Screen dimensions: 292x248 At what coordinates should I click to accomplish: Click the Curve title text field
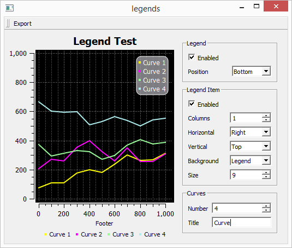click(x=242, y=222)
